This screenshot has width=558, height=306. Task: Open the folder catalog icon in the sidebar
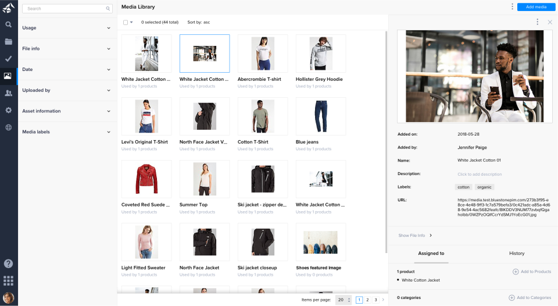coord(9,42)
